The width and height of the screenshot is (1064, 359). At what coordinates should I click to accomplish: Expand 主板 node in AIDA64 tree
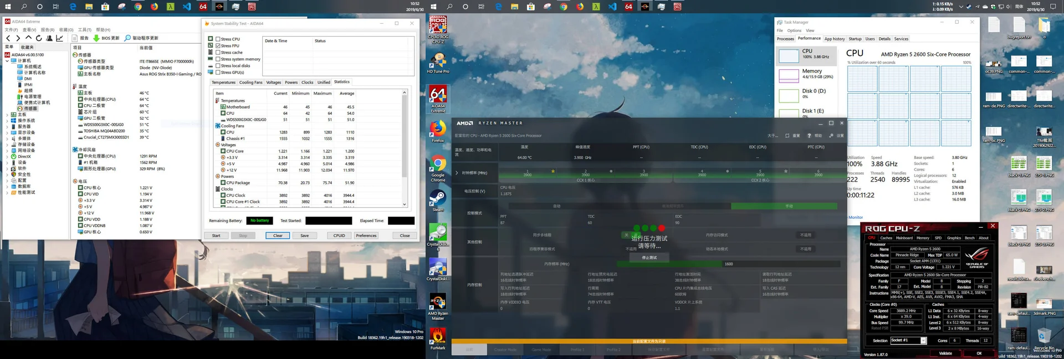[7, 115]
